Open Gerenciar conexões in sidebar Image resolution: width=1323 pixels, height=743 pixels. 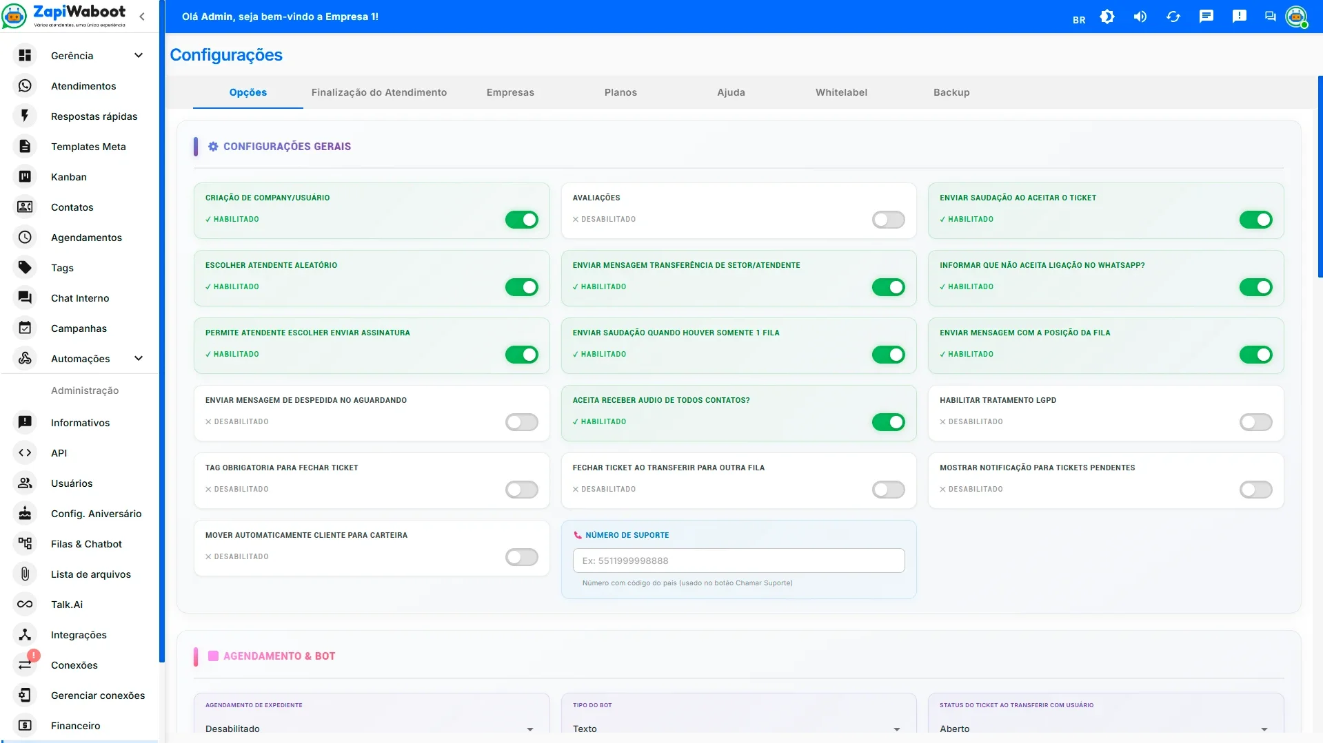click(x=80, y=695)
